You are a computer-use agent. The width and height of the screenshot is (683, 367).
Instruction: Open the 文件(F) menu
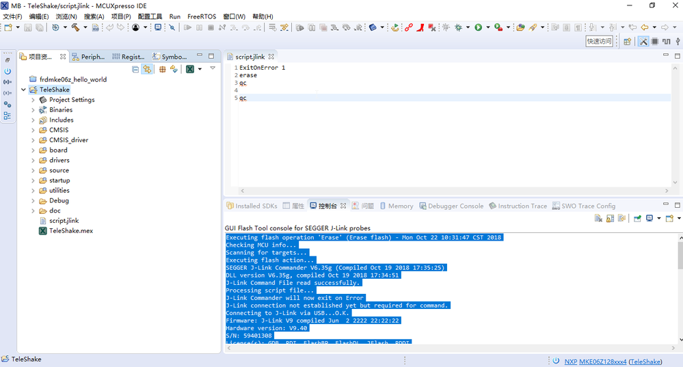tap(12, 16)
